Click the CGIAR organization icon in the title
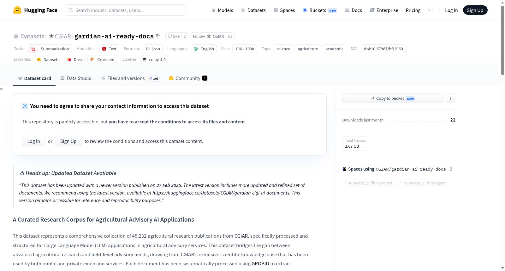 [51, 36]
